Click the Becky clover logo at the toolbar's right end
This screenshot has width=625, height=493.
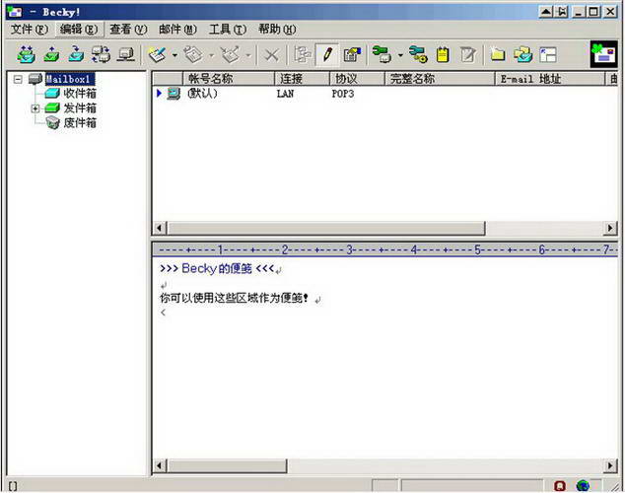click(x=603, y=54)
